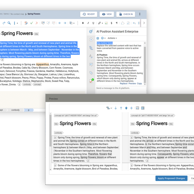Click the Spring Flowers breadcrumb item
194x194 pixels.
point(34,14)
